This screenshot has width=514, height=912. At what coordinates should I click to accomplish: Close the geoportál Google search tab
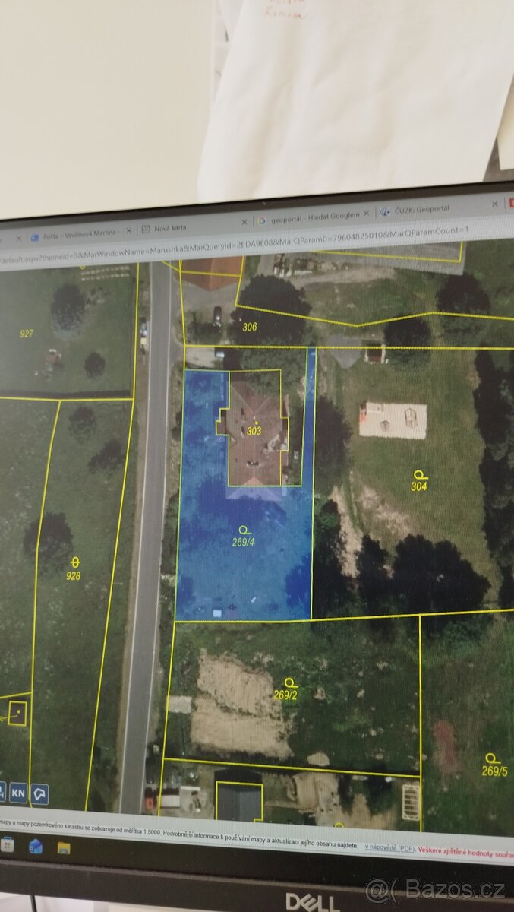coord(367,214)
